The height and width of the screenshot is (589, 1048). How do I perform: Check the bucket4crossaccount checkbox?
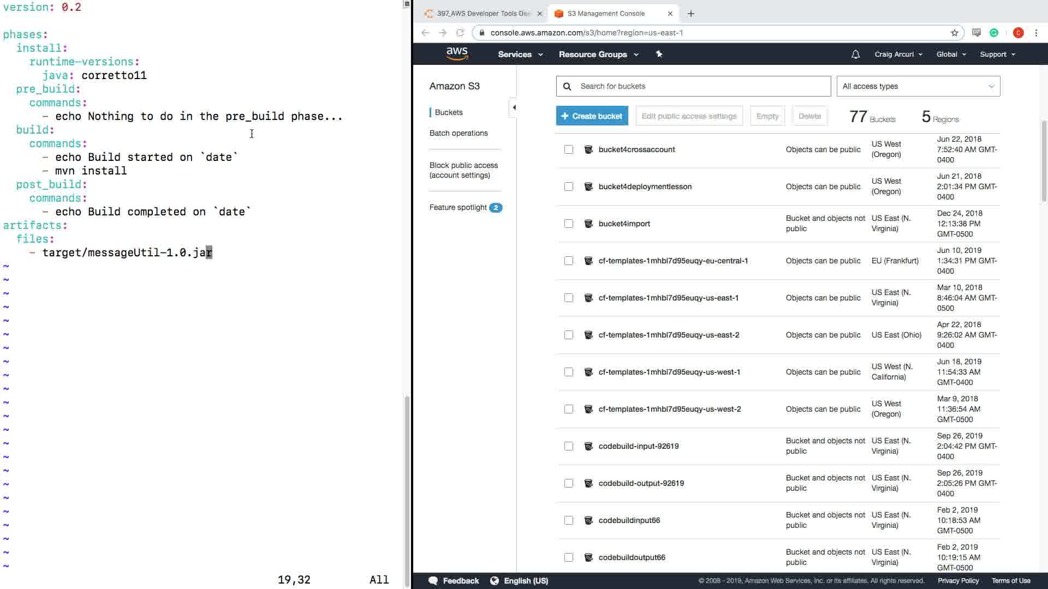569,149
